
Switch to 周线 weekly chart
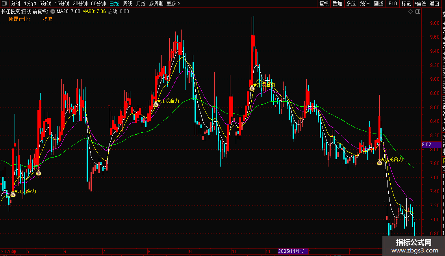click(128, 4)
